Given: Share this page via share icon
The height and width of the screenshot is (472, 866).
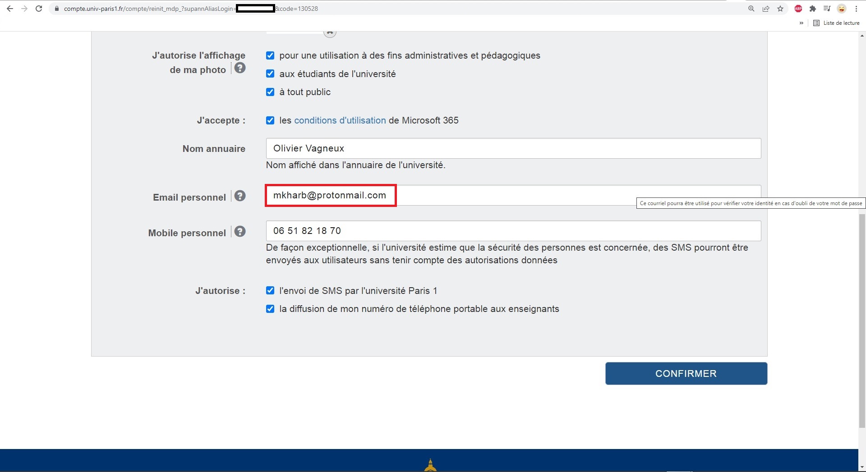Looking at the screenshot, I should [766, 9].
